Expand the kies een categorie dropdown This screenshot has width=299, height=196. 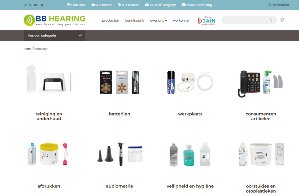point(54,35)
